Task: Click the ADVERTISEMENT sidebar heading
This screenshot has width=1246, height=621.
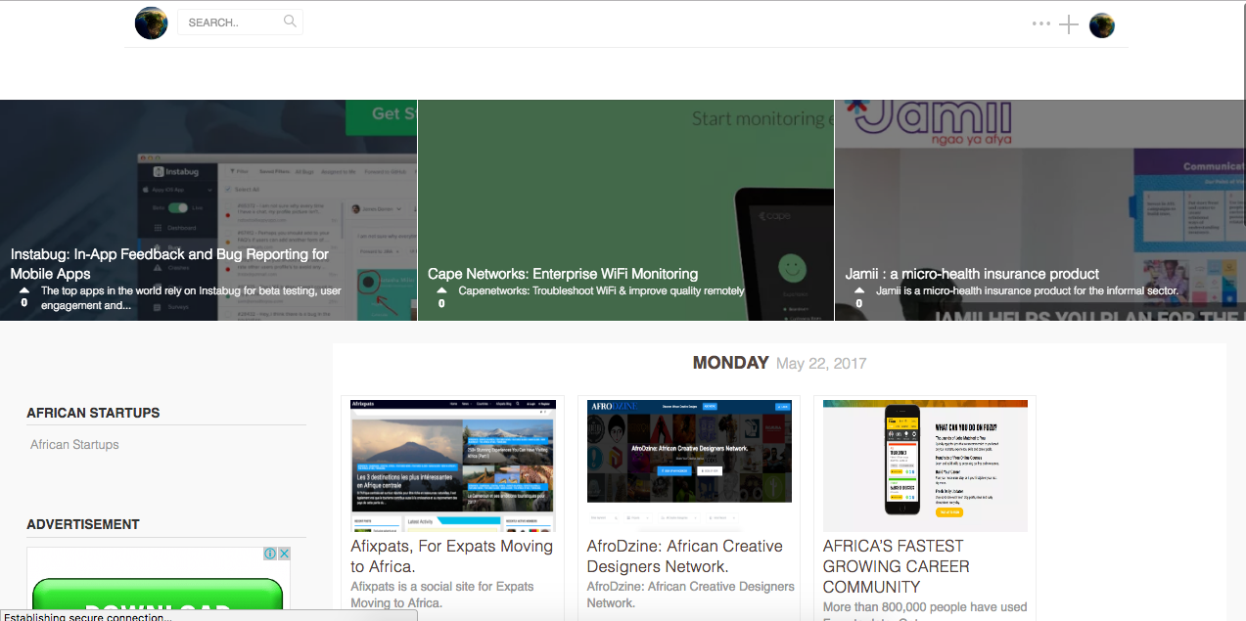Action: pyautogui.click(x=83, y=524)
